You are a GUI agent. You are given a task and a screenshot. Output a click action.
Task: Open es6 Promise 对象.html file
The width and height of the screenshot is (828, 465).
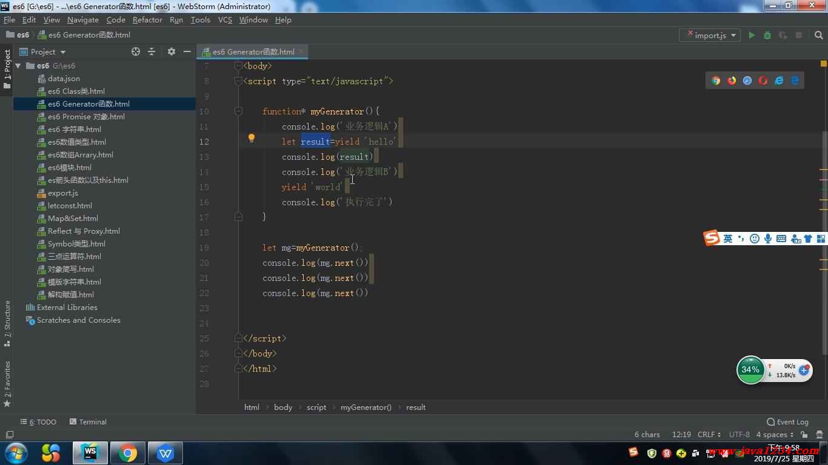(86, 117)
